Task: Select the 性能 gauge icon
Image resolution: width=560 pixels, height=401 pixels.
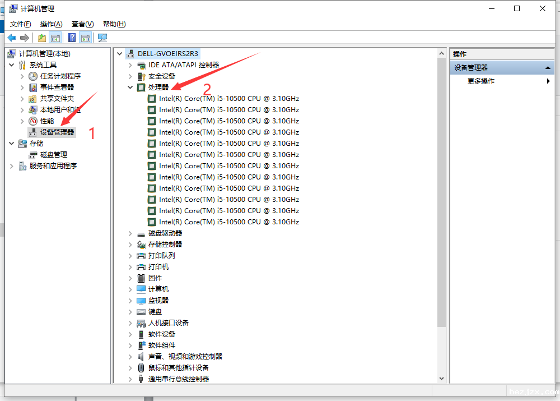Action: coord(33,121)
